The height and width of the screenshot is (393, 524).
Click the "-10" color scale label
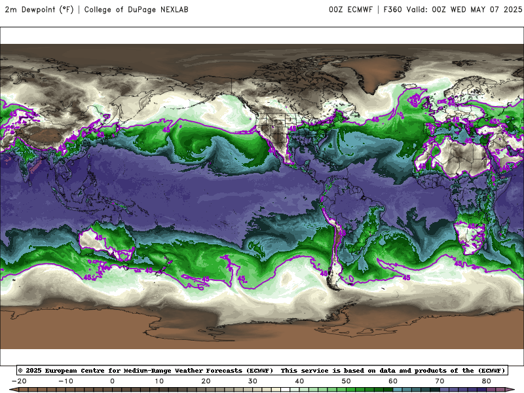coord(65,381)
